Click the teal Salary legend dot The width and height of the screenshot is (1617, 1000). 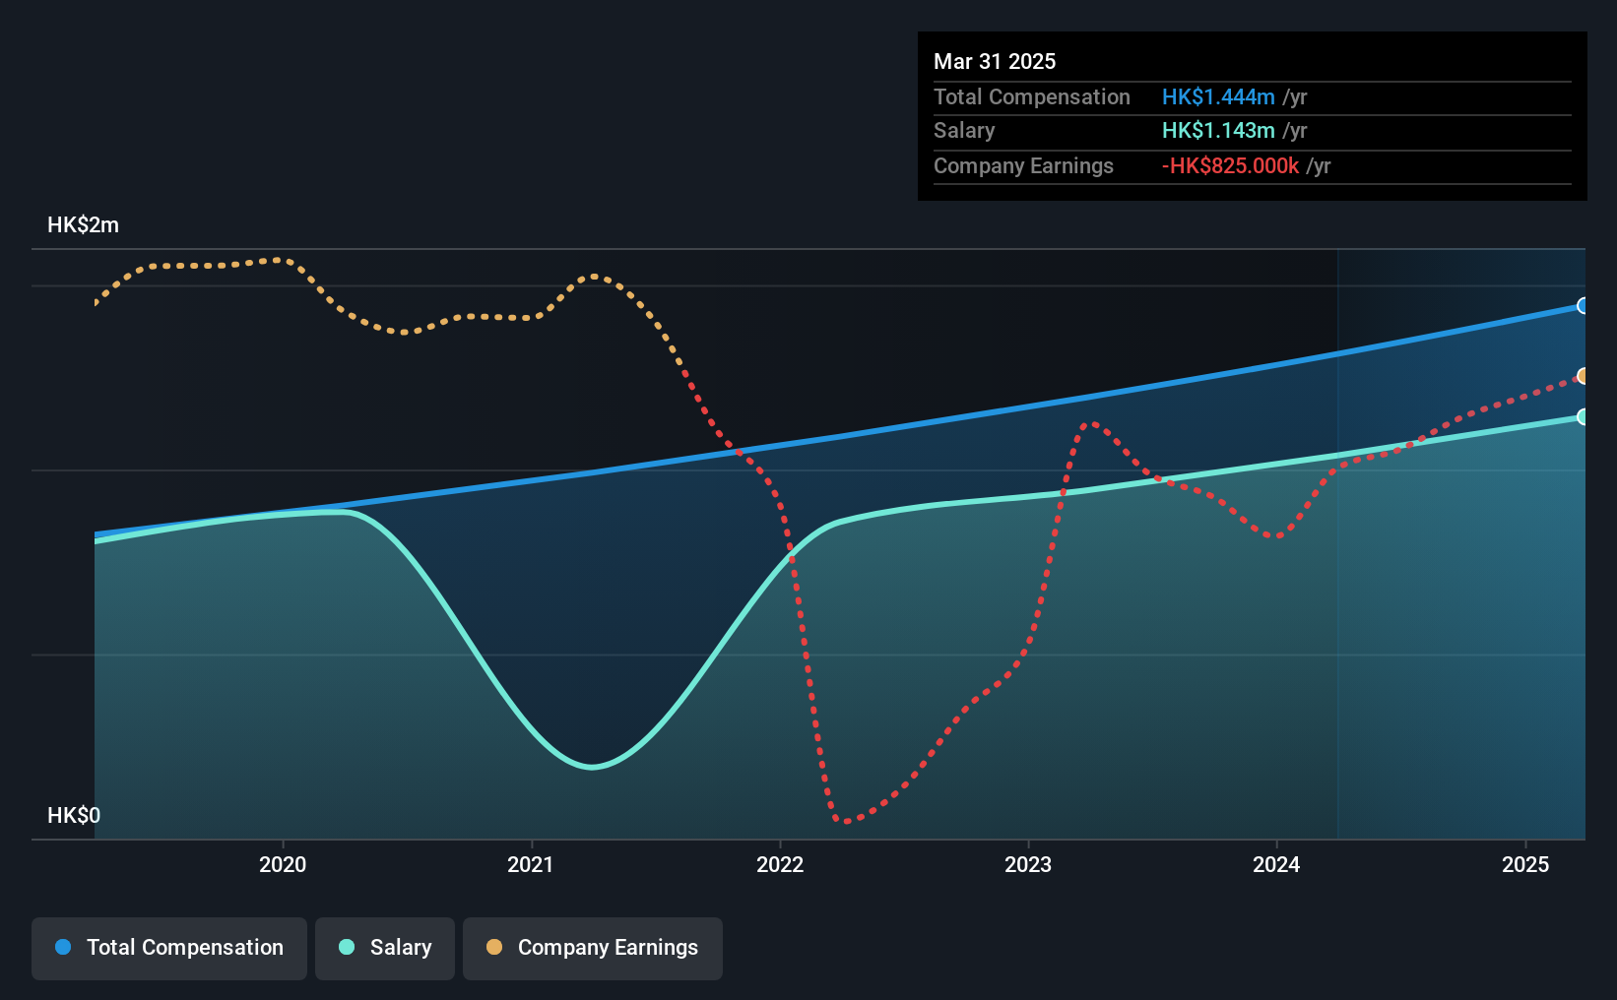(347, 947)
